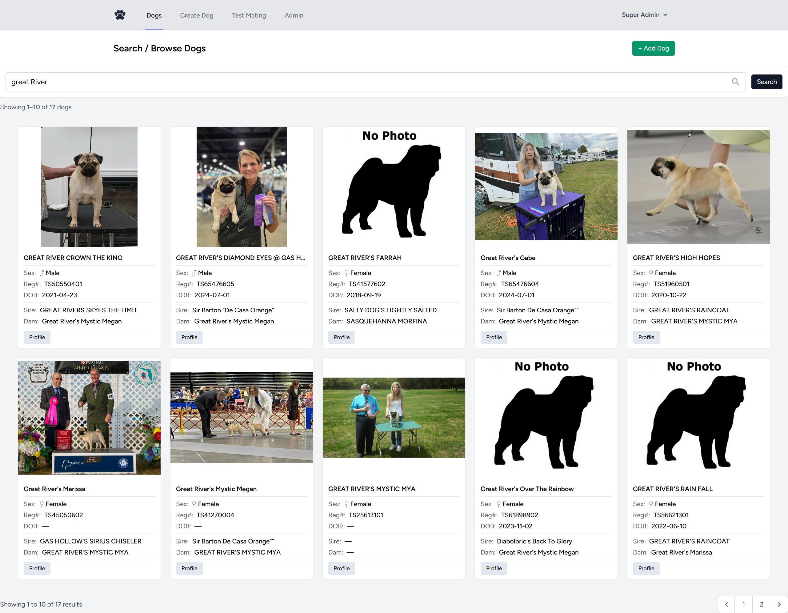Screen dimensions: 788x613
Task: Open the Admin section
Action: [294, 15]
